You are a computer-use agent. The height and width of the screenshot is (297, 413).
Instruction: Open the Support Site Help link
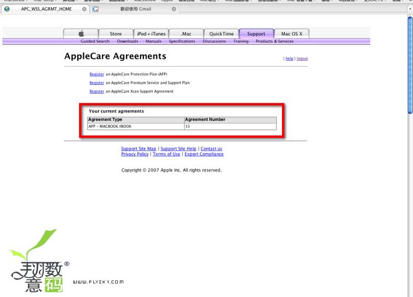[x=178, y=148]
